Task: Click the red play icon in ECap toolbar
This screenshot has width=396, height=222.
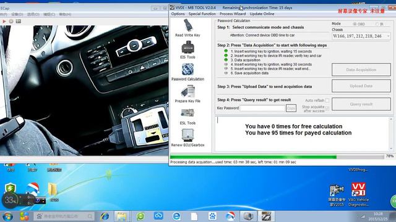Action: point(4,22)
